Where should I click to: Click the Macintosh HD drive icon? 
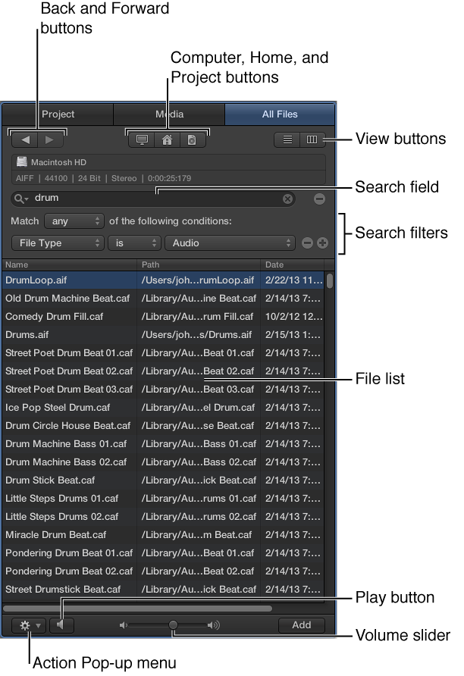(x=21, y=162)
